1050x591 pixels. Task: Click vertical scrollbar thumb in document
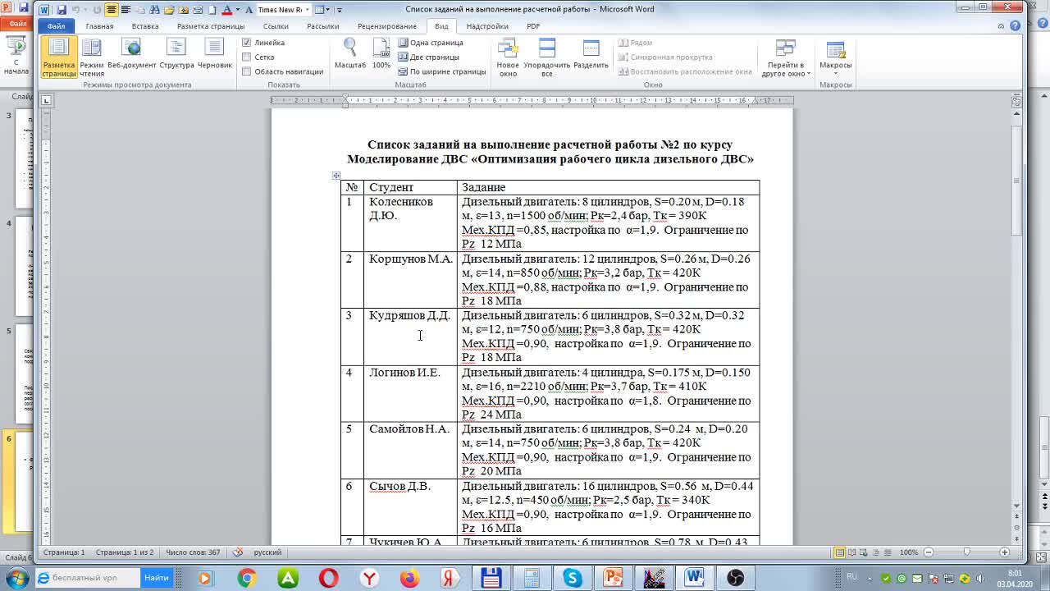pos(1017,181)
